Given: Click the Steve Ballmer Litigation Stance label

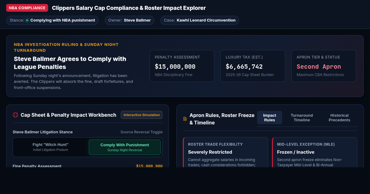Looking at the screenshot, I should coord(43,132).
